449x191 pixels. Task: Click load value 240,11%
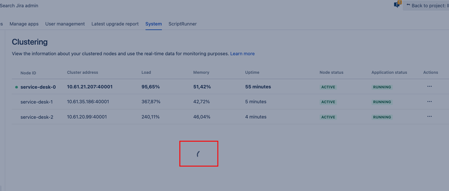(151, 117)
